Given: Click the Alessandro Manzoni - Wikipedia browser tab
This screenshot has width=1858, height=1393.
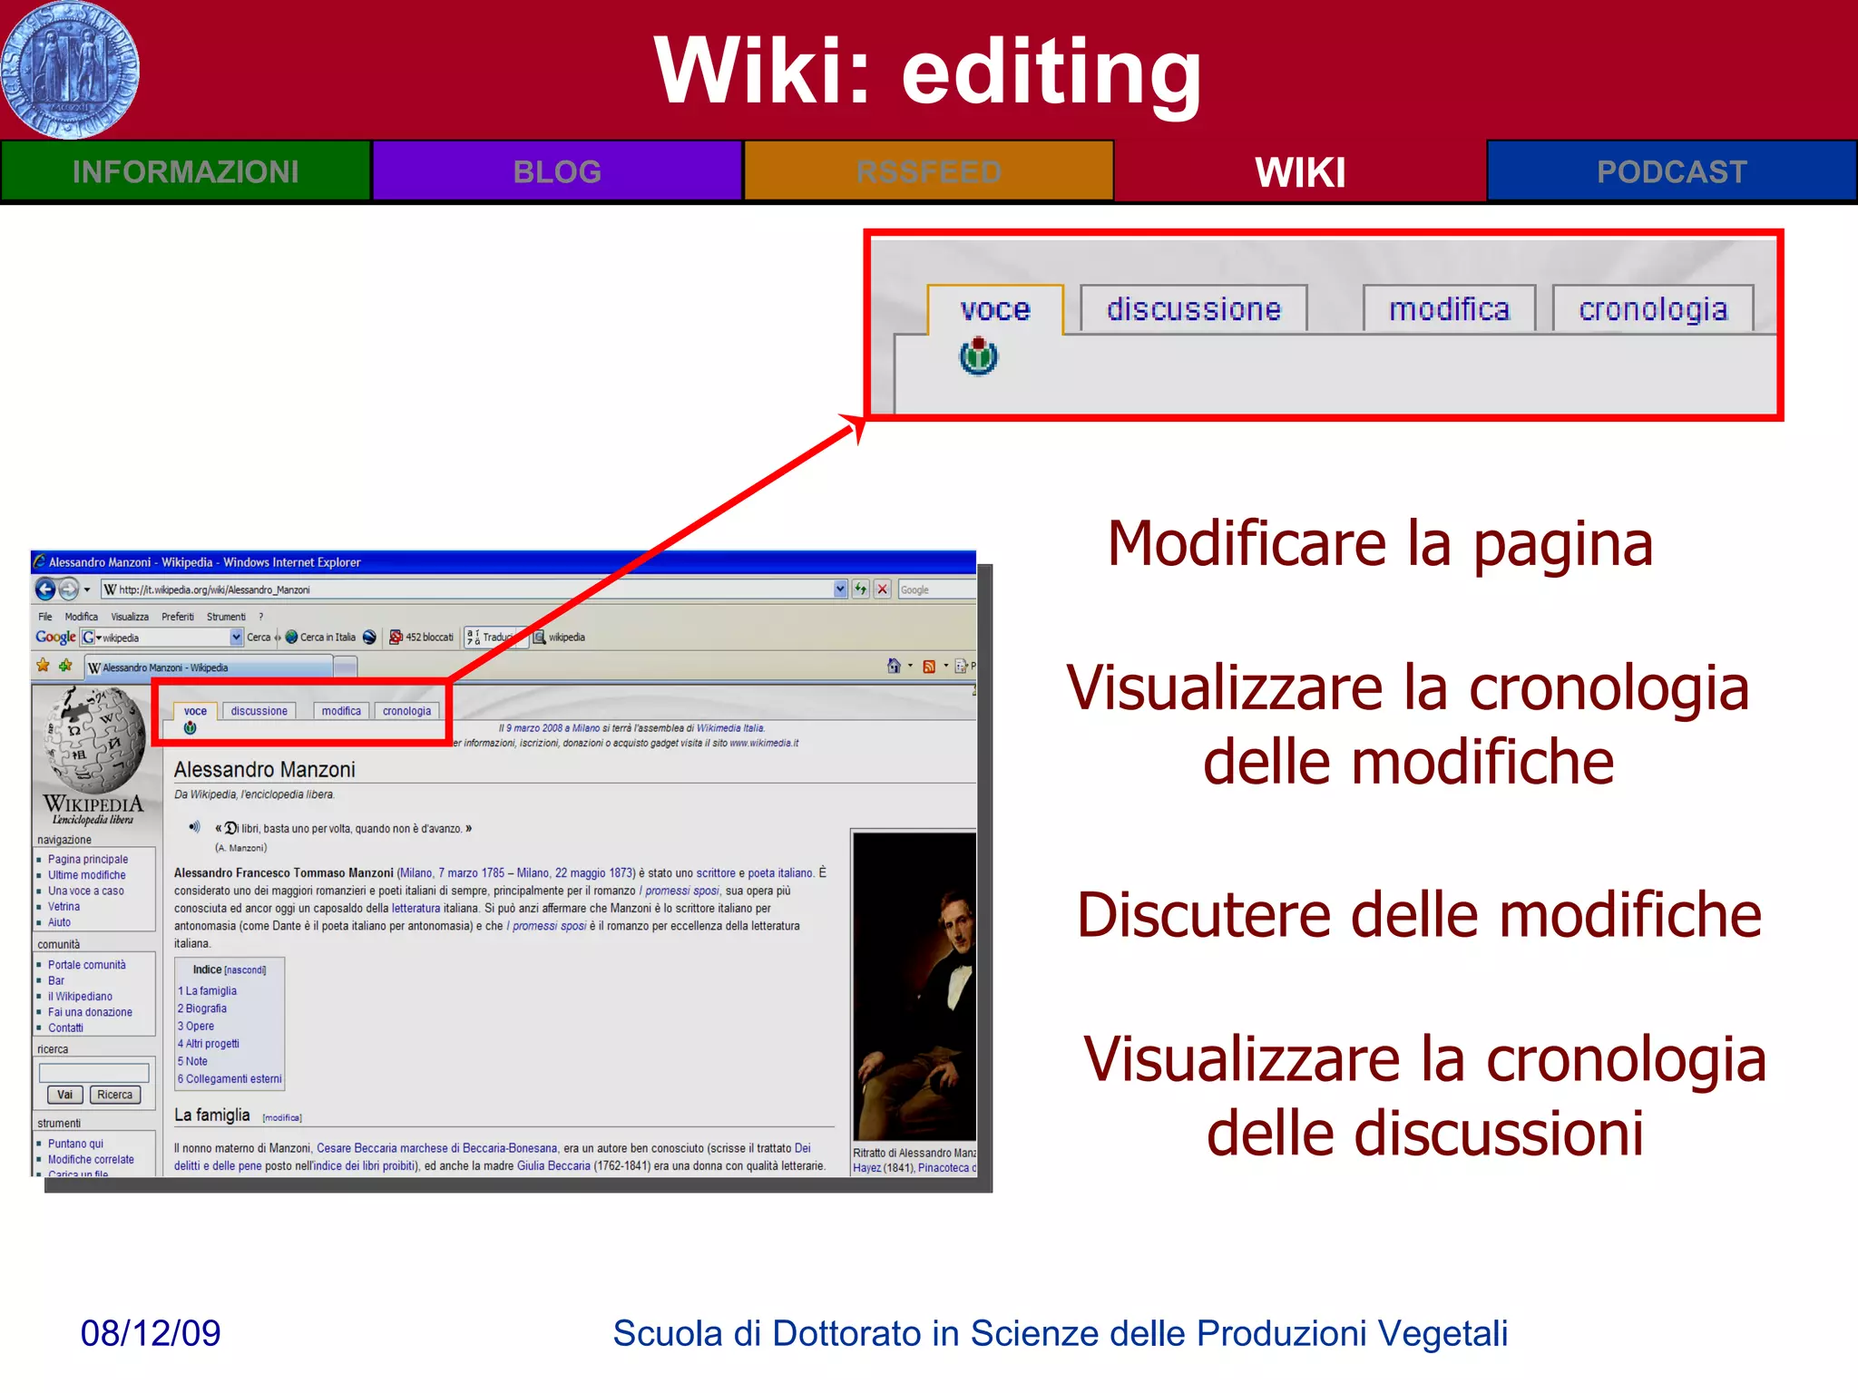Looking at the screenshot, I should click(210, 667).
